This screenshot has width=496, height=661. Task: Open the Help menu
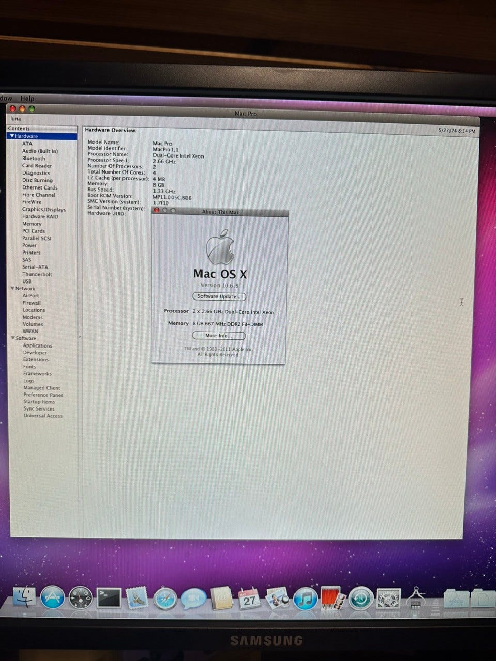[x=27, y=98]
